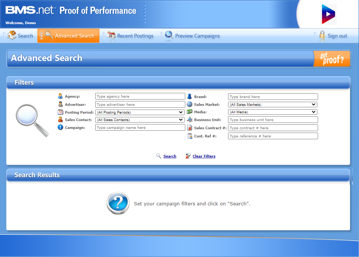Click the calendar icon for Recent Postings
The image size is (359, 257).
click(111, 35)
